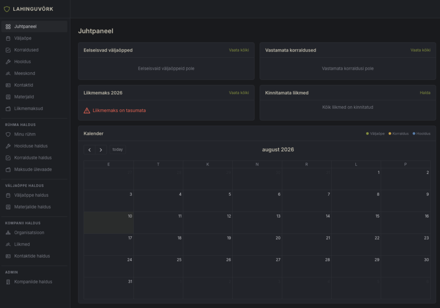Select highlighted day 10 in calendar
The width and height of the screenshot is (440, 308).
109,222
